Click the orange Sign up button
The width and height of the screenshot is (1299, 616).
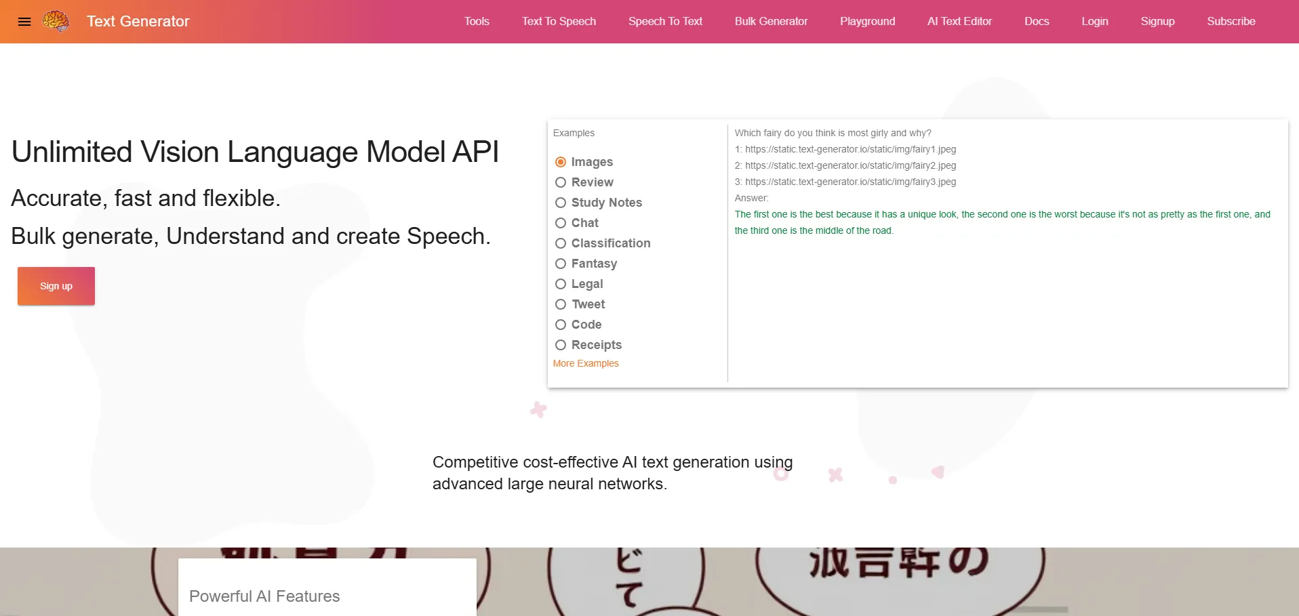coord(56,286)
